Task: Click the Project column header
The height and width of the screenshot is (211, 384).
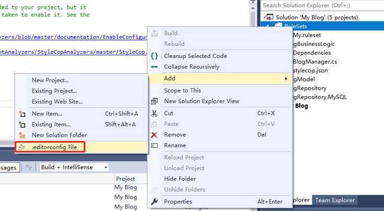Action: pyautogui.click(x=126, y=179)
